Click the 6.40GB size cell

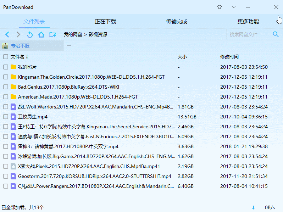[185, 186]
